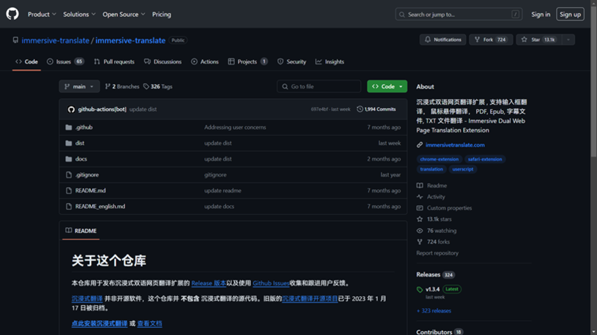Open the immersive-translate owner link

pos(56,40)
